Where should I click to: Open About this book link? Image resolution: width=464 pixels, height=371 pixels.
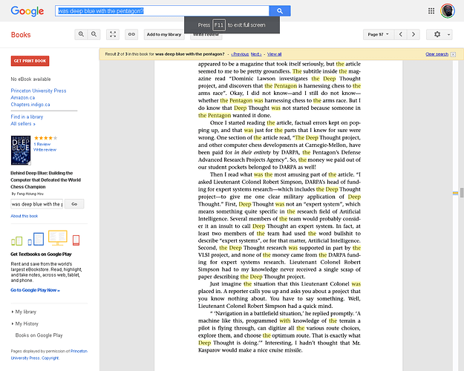[x=24, y=216]
